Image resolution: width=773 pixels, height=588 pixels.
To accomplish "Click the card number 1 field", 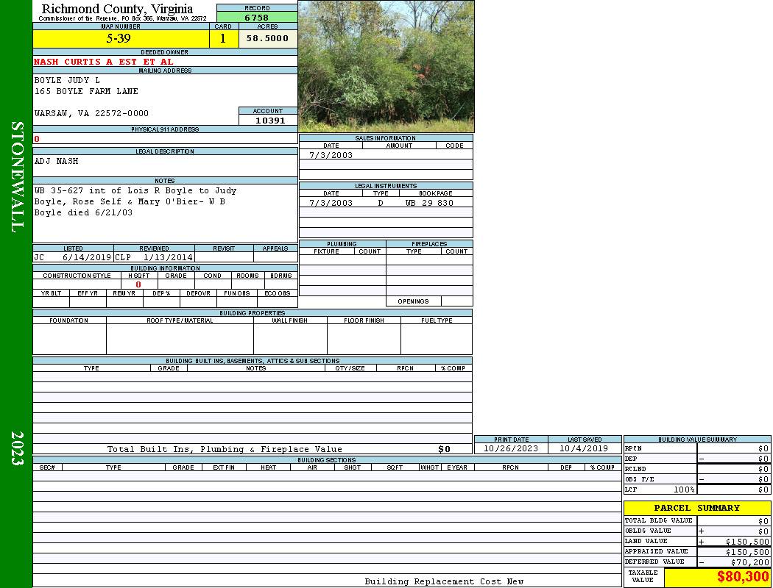I will click(x=223, y=39).
